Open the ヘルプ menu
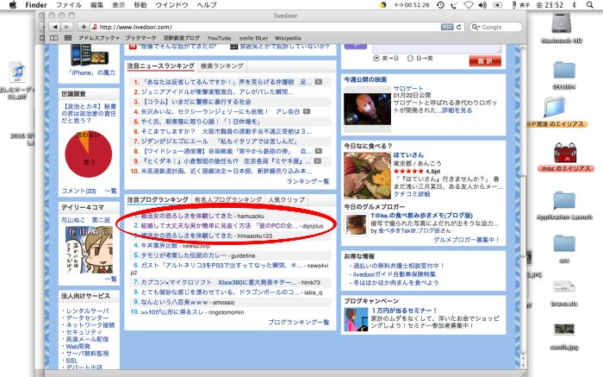Viewport: 603px width, 377px height. [207, 5]
